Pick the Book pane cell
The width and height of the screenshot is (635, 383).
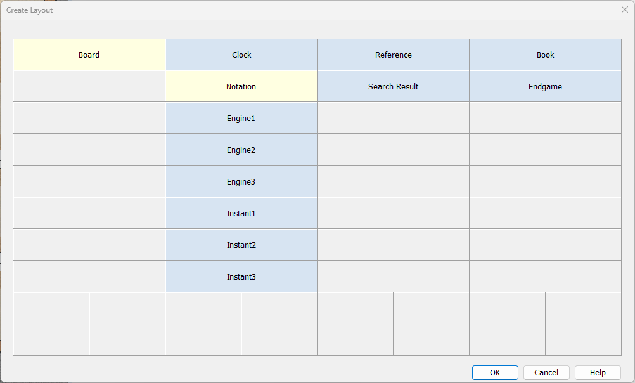pyautogui.click(x=545, y=55)
